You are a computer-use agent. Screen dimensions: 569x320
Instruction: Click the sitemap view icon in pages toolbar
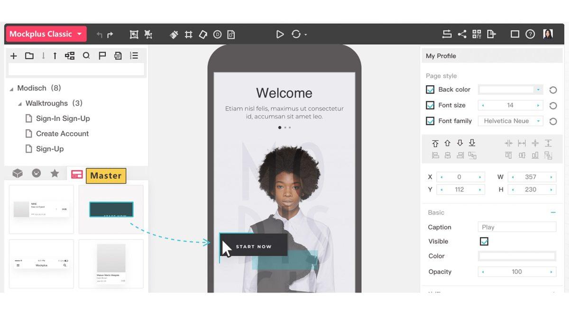69,55
